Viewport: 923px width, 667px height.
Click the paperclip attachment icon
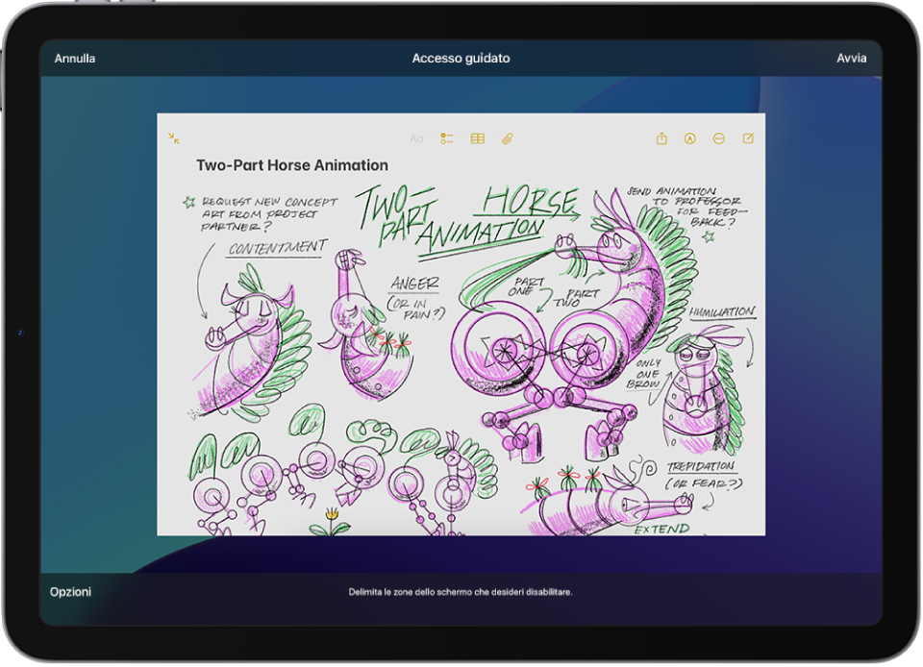[508, 138]
